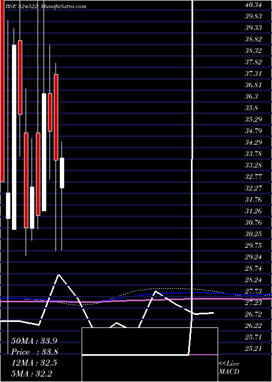Click the 36.3 price label

[x=251, y=97]
